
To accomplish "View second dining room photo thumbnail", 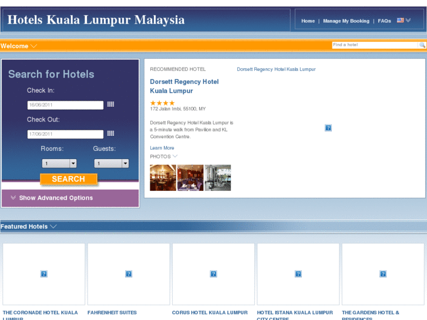I will tap(190, 177).
